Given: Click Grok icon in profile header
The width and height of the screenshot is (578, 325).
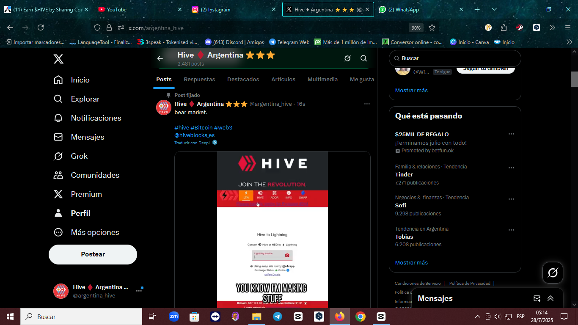Looking at the screenshot, I should [347, 58].
